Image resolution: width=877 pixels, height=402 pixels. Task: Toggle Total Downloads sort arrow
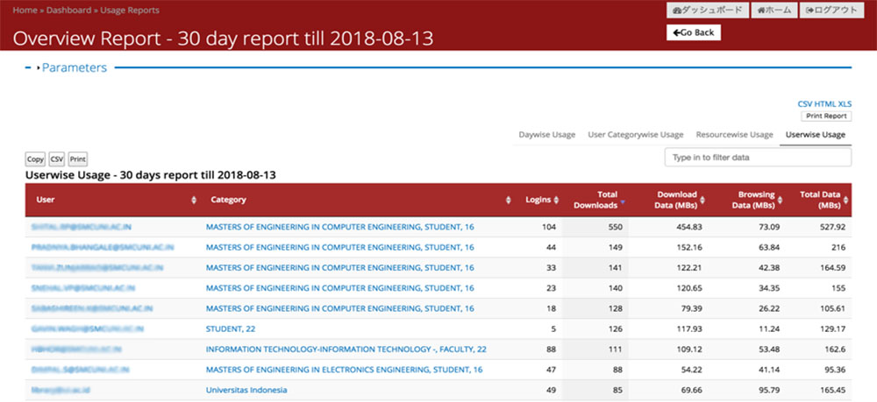(622, 202)
